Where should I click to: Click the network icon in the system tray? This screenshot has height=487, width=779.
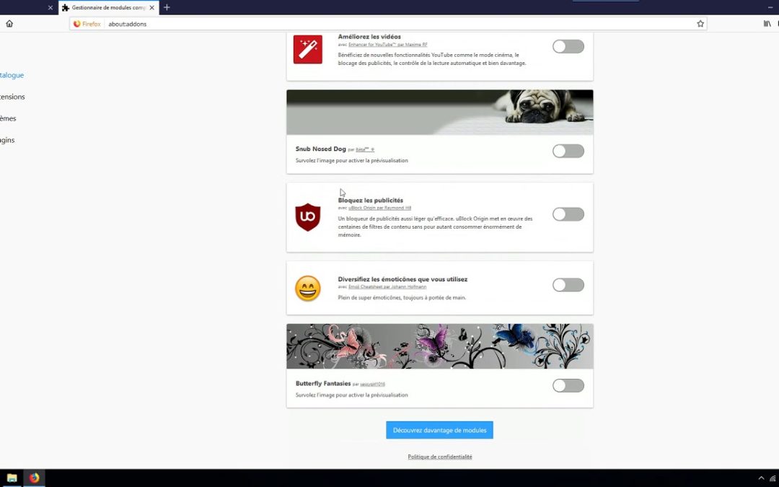click(x=773, y=478)
